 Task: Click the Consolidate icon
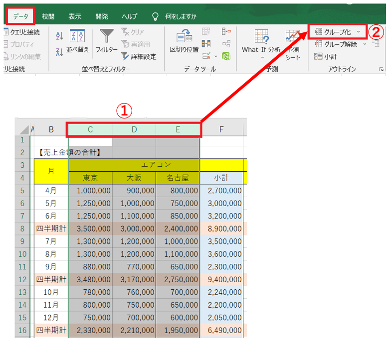226,31
